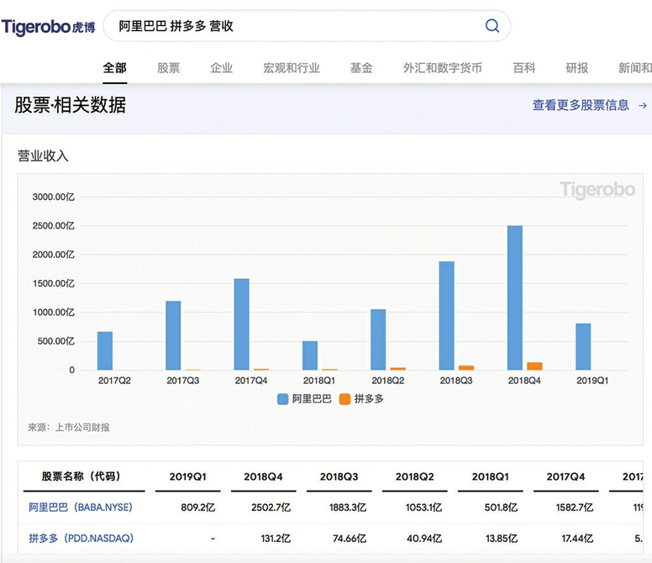This screenshot has width=652, height=563.
Task: Click the 40.94亿 table cell
Action: point(424,539)
